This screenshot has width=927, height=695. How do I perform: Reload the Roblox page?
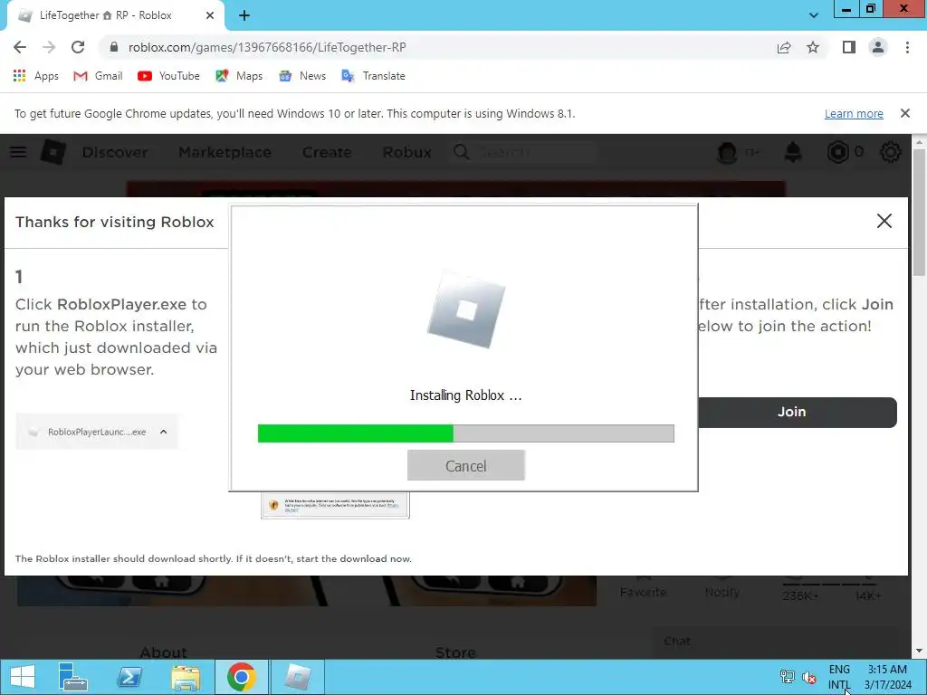click(78, 47)
